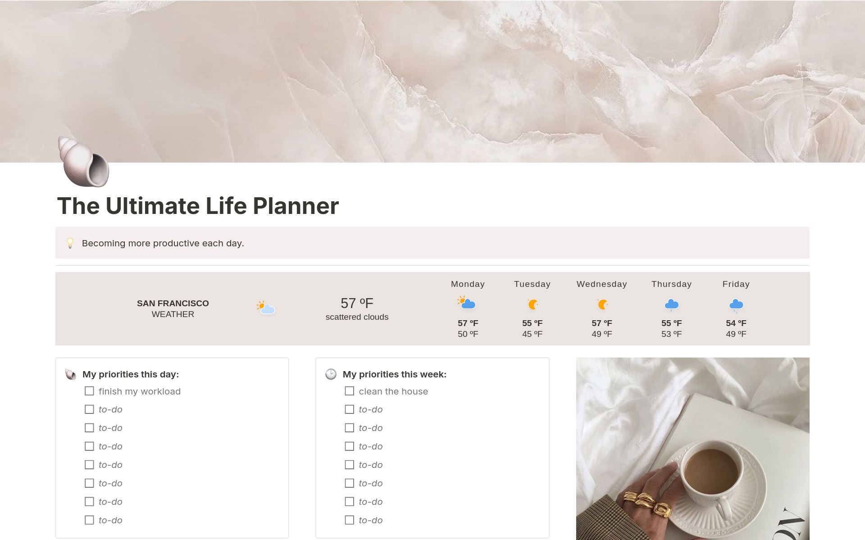Screen dimensions: 865x540
Task: Open the coffee cup photo
Action: click(692, 449)
